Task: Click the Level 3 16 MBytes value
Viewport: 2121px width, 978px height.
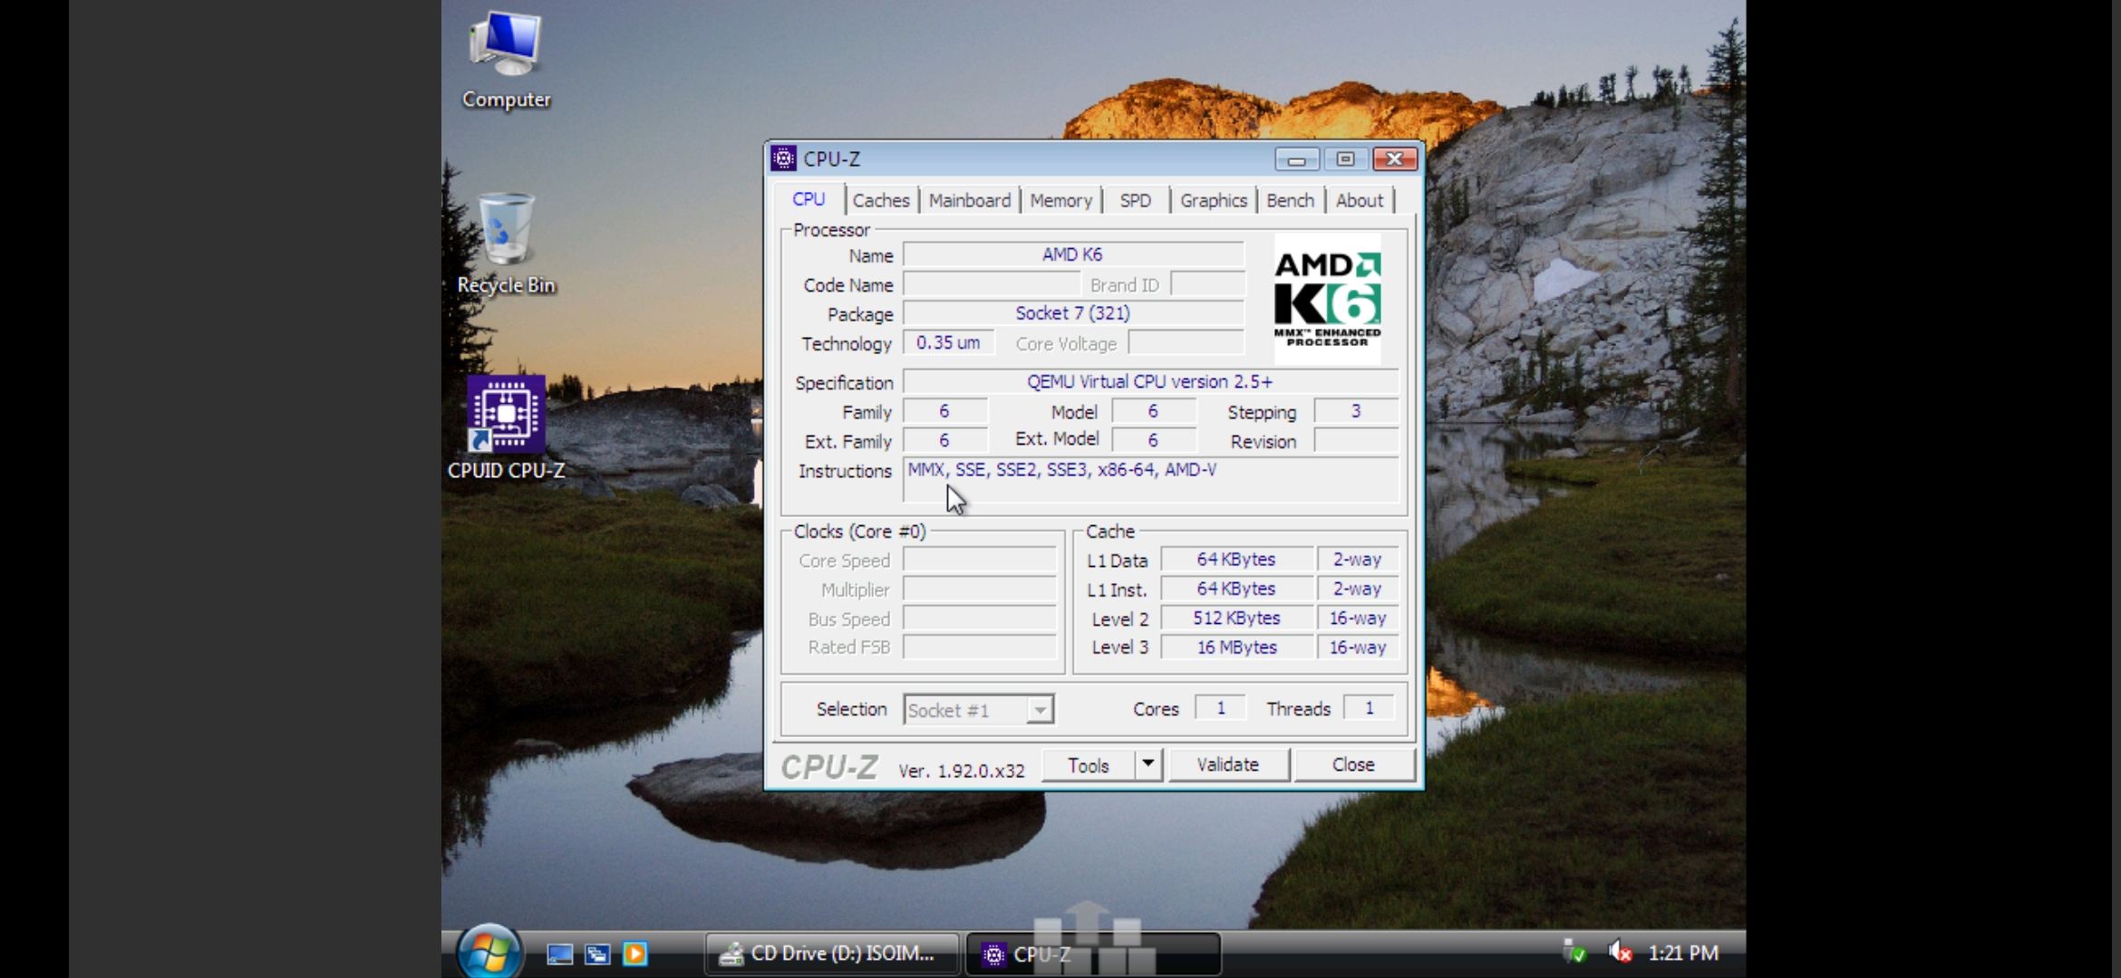Action: pos(1236,647)
